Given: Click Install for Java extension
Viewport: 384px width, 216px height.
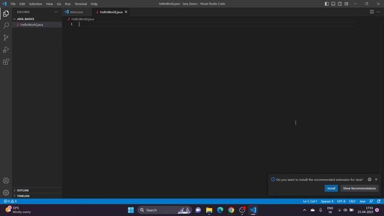Looking at the screenshot, I should [x=331, y=188].
